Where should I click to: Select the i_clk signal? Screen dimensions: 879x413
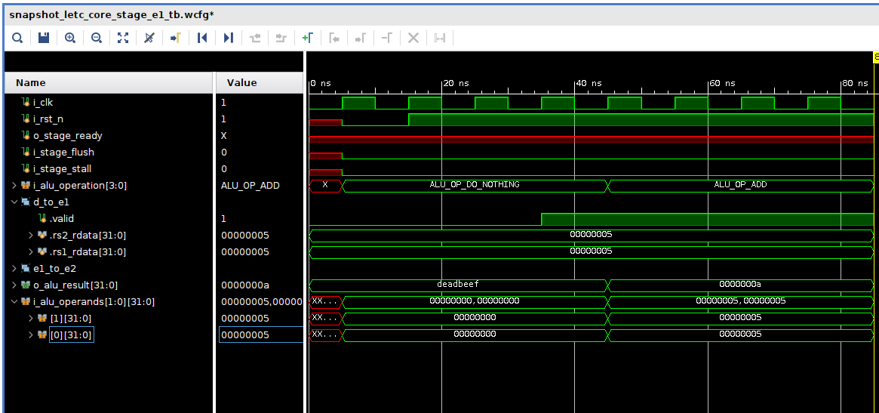click(42, 102)
